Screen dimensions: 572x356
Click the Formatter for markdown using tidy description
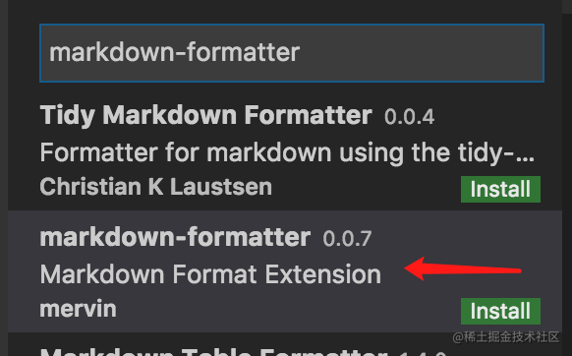point(287,152)
